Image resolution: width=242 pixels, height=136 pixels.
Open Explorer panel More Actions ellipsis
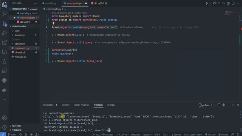(x=35, y=3)
